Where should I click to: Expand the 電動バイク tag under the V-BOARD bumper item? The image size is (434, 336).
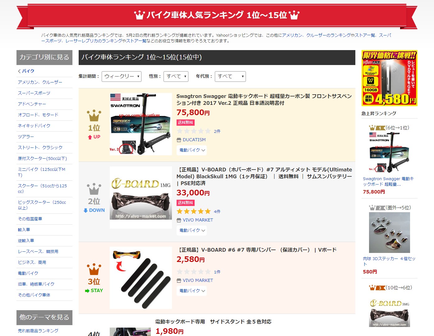(x=192, y=291)
